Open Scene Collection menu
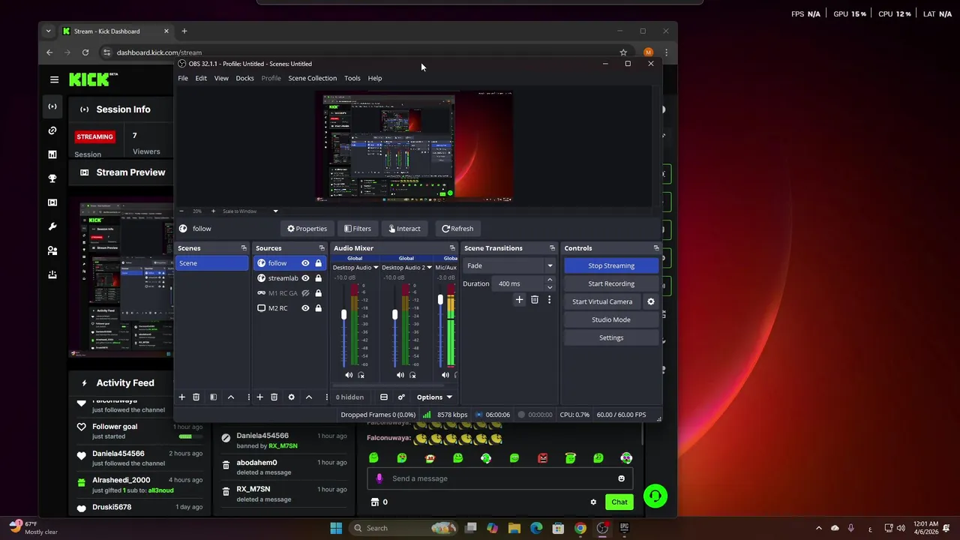This screenshot has width=960, height=540. [x=312, y=78]
